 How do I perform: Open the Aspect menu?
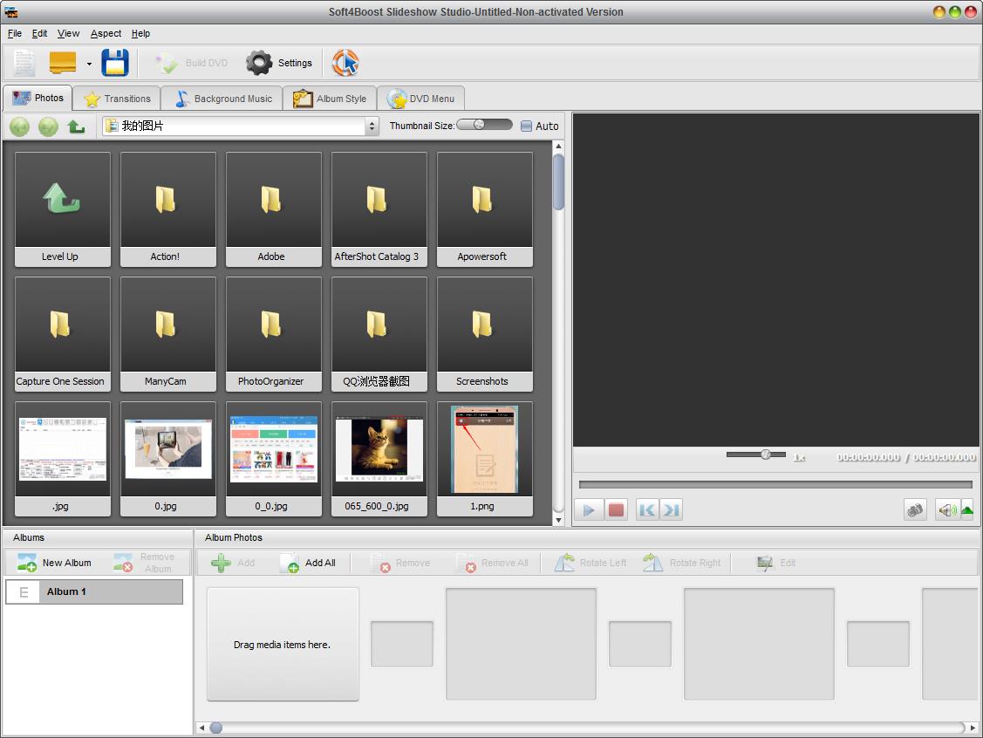(x=106, y=33)
